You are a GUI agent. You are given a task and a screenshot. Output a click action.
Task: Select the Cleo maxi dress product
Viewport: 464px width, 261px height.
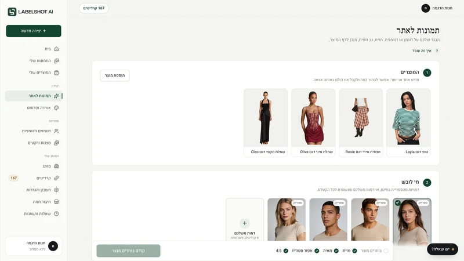[266, 122]
